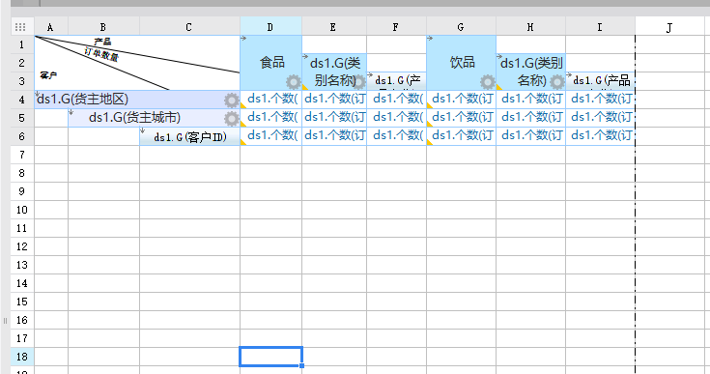This screenshot has height=374, width=710.
Task: Select ds1.个数(订 cell E4
Action: coord(334,100)
